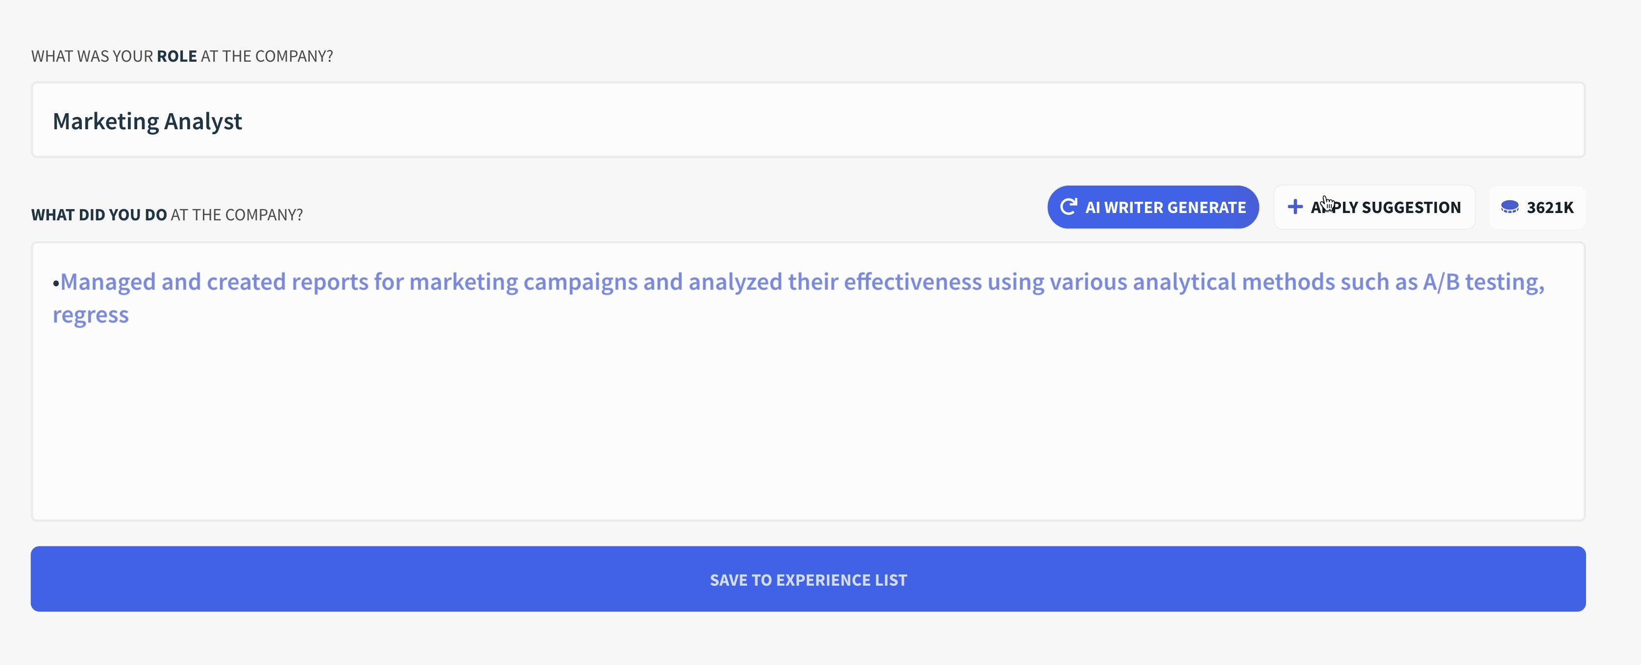Click the plus icon beside Apply Suggestion
Viewport: 1641px width, 665px height.
click(x=1294, y=207)
